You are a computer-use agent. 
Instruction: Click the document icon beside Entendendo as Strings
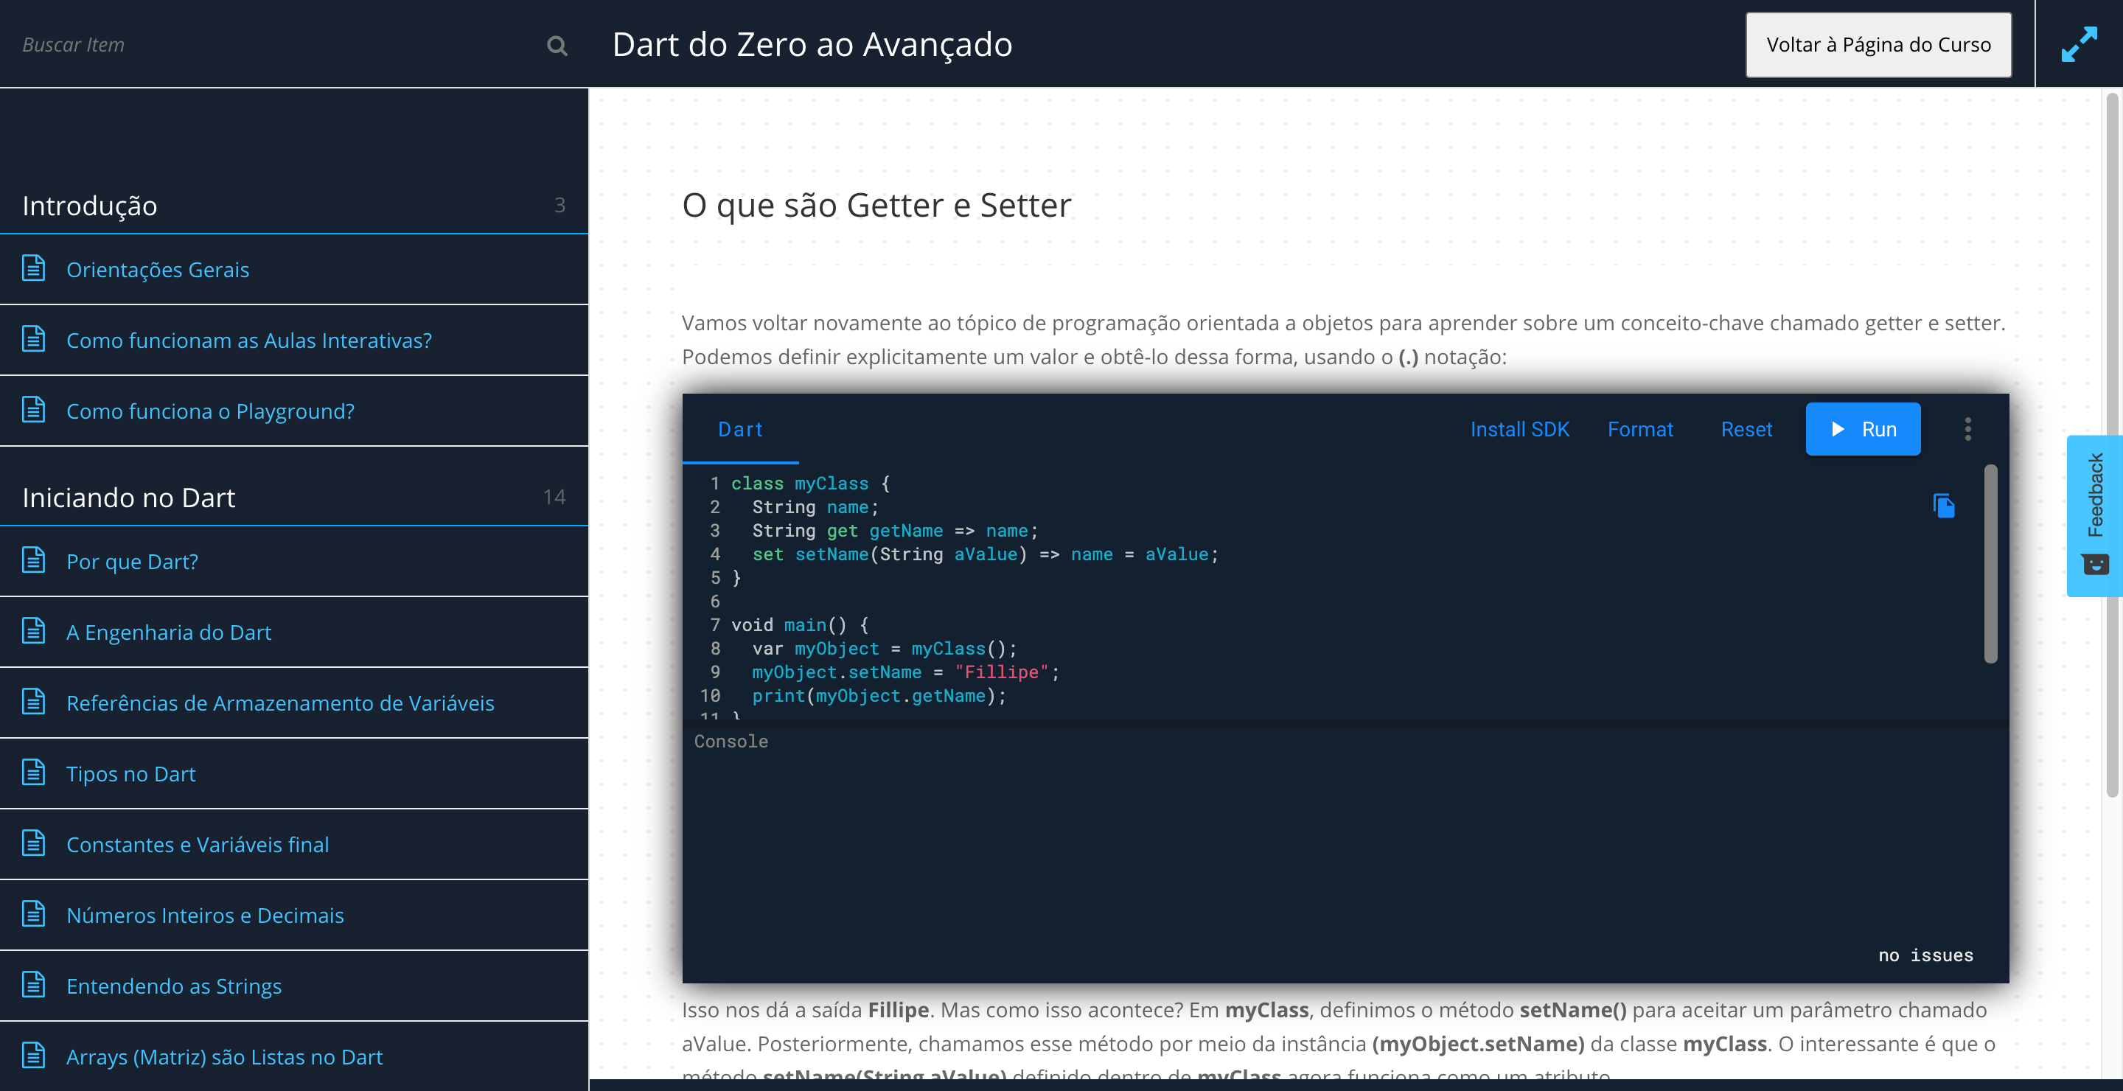pos(34,985)
